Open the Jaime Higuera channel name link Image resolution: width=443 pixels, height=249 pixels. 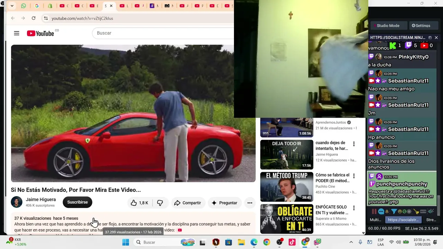pos(41,200)
